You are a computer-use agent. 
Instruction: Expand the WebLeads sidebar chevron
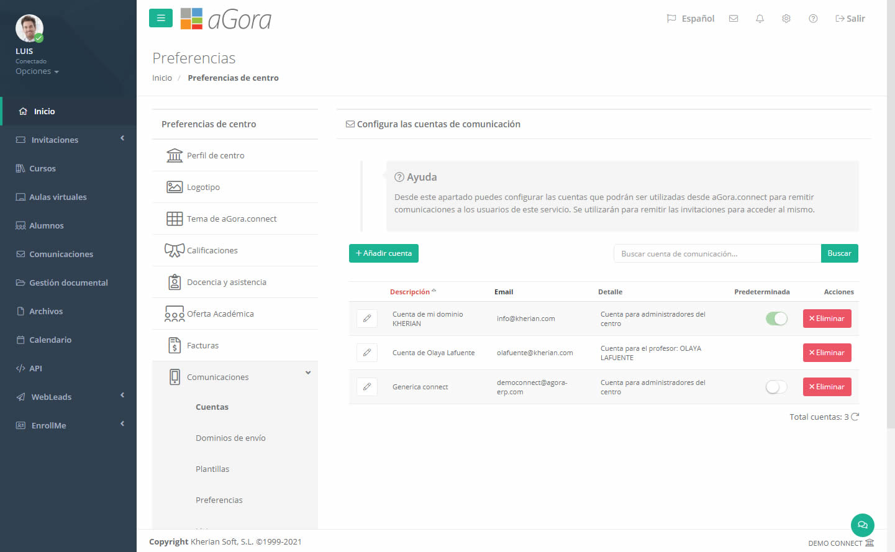[x=122, y=395]
